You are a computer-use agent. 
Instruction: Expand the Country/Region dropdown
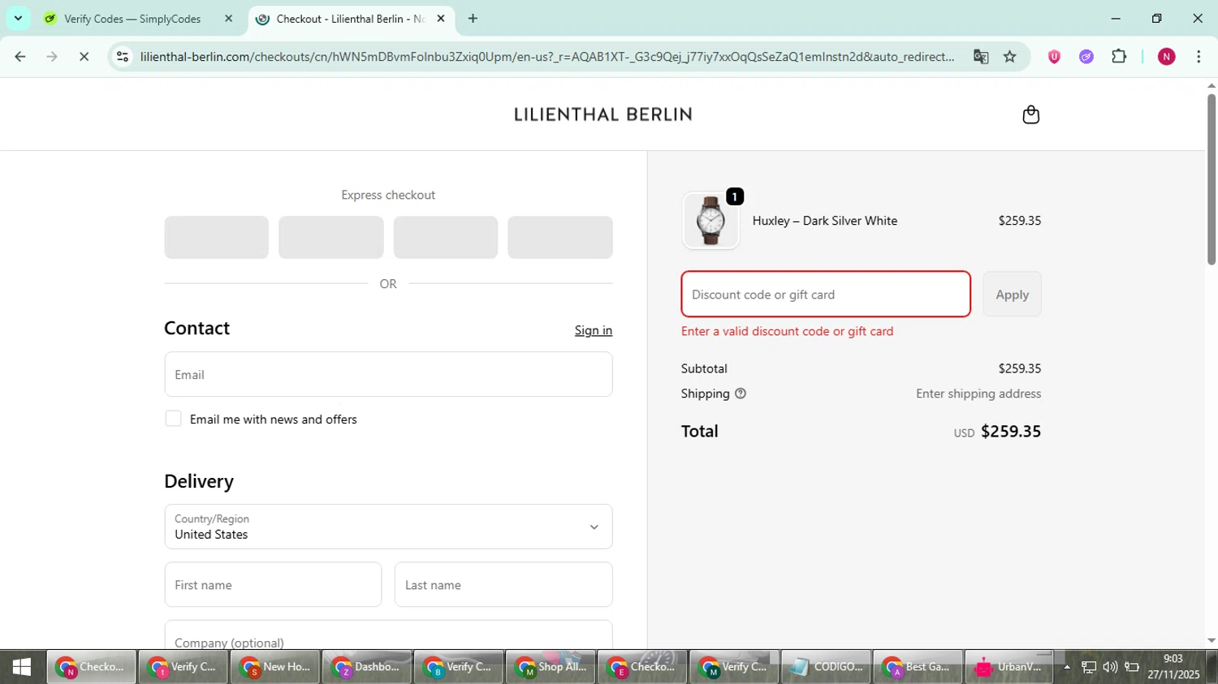coord(388,527)
